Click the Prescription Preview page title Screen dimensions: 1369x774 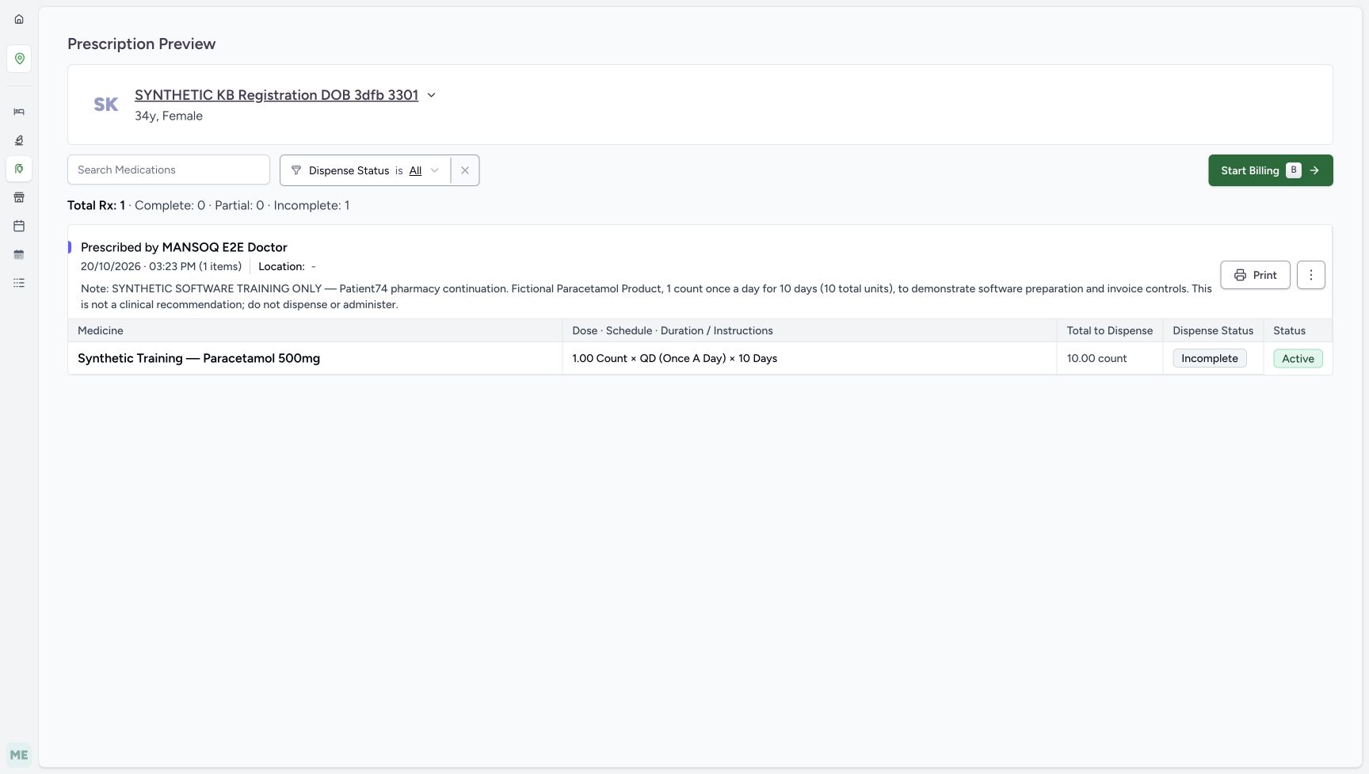click(141, 44)
